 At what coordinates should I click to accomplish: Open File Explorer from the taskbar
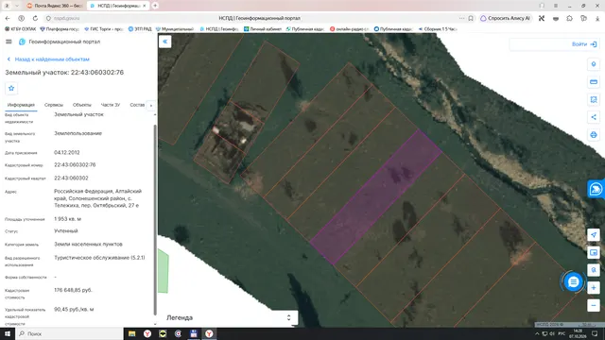132,333
